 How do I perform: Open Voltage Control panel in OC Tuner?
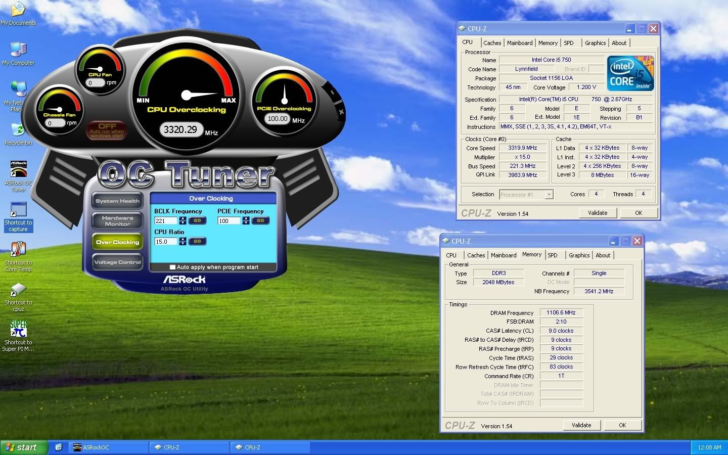117,262
